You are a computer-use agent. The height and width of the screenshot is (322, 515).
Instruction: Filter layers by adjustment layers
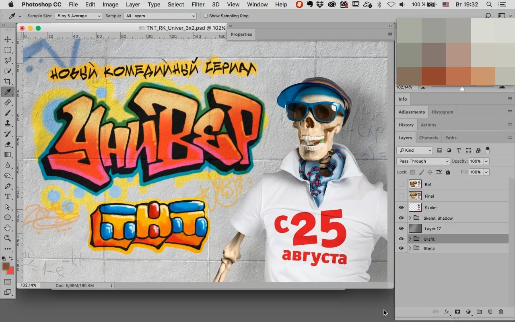point(449,150)
